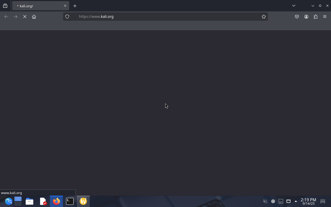Expand hidden system tray icons arrow

tap(296, 201)
